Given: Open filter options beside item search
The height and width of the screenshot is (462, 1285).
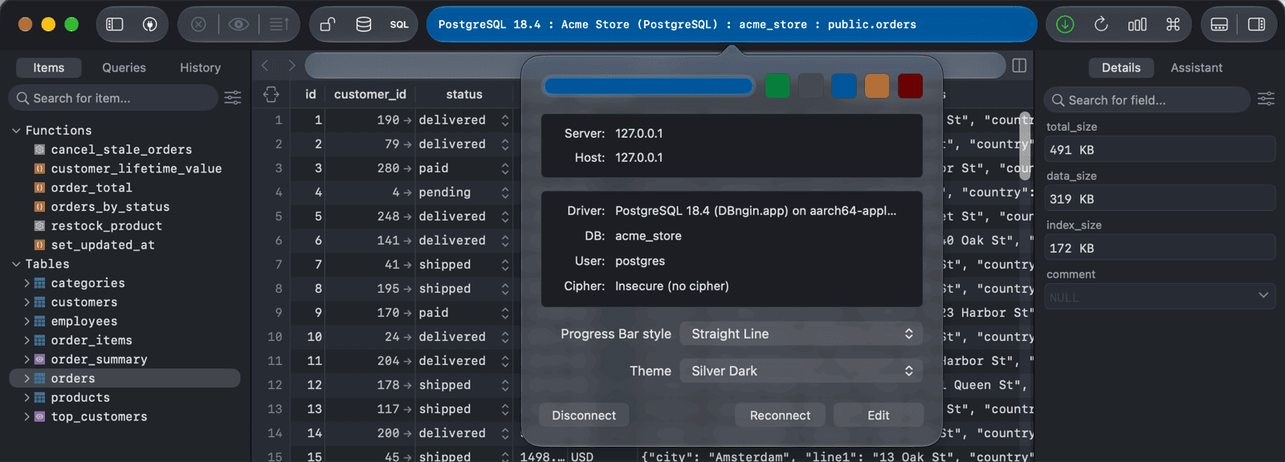Looking at the screenshot, I should (x=233, y=98).
